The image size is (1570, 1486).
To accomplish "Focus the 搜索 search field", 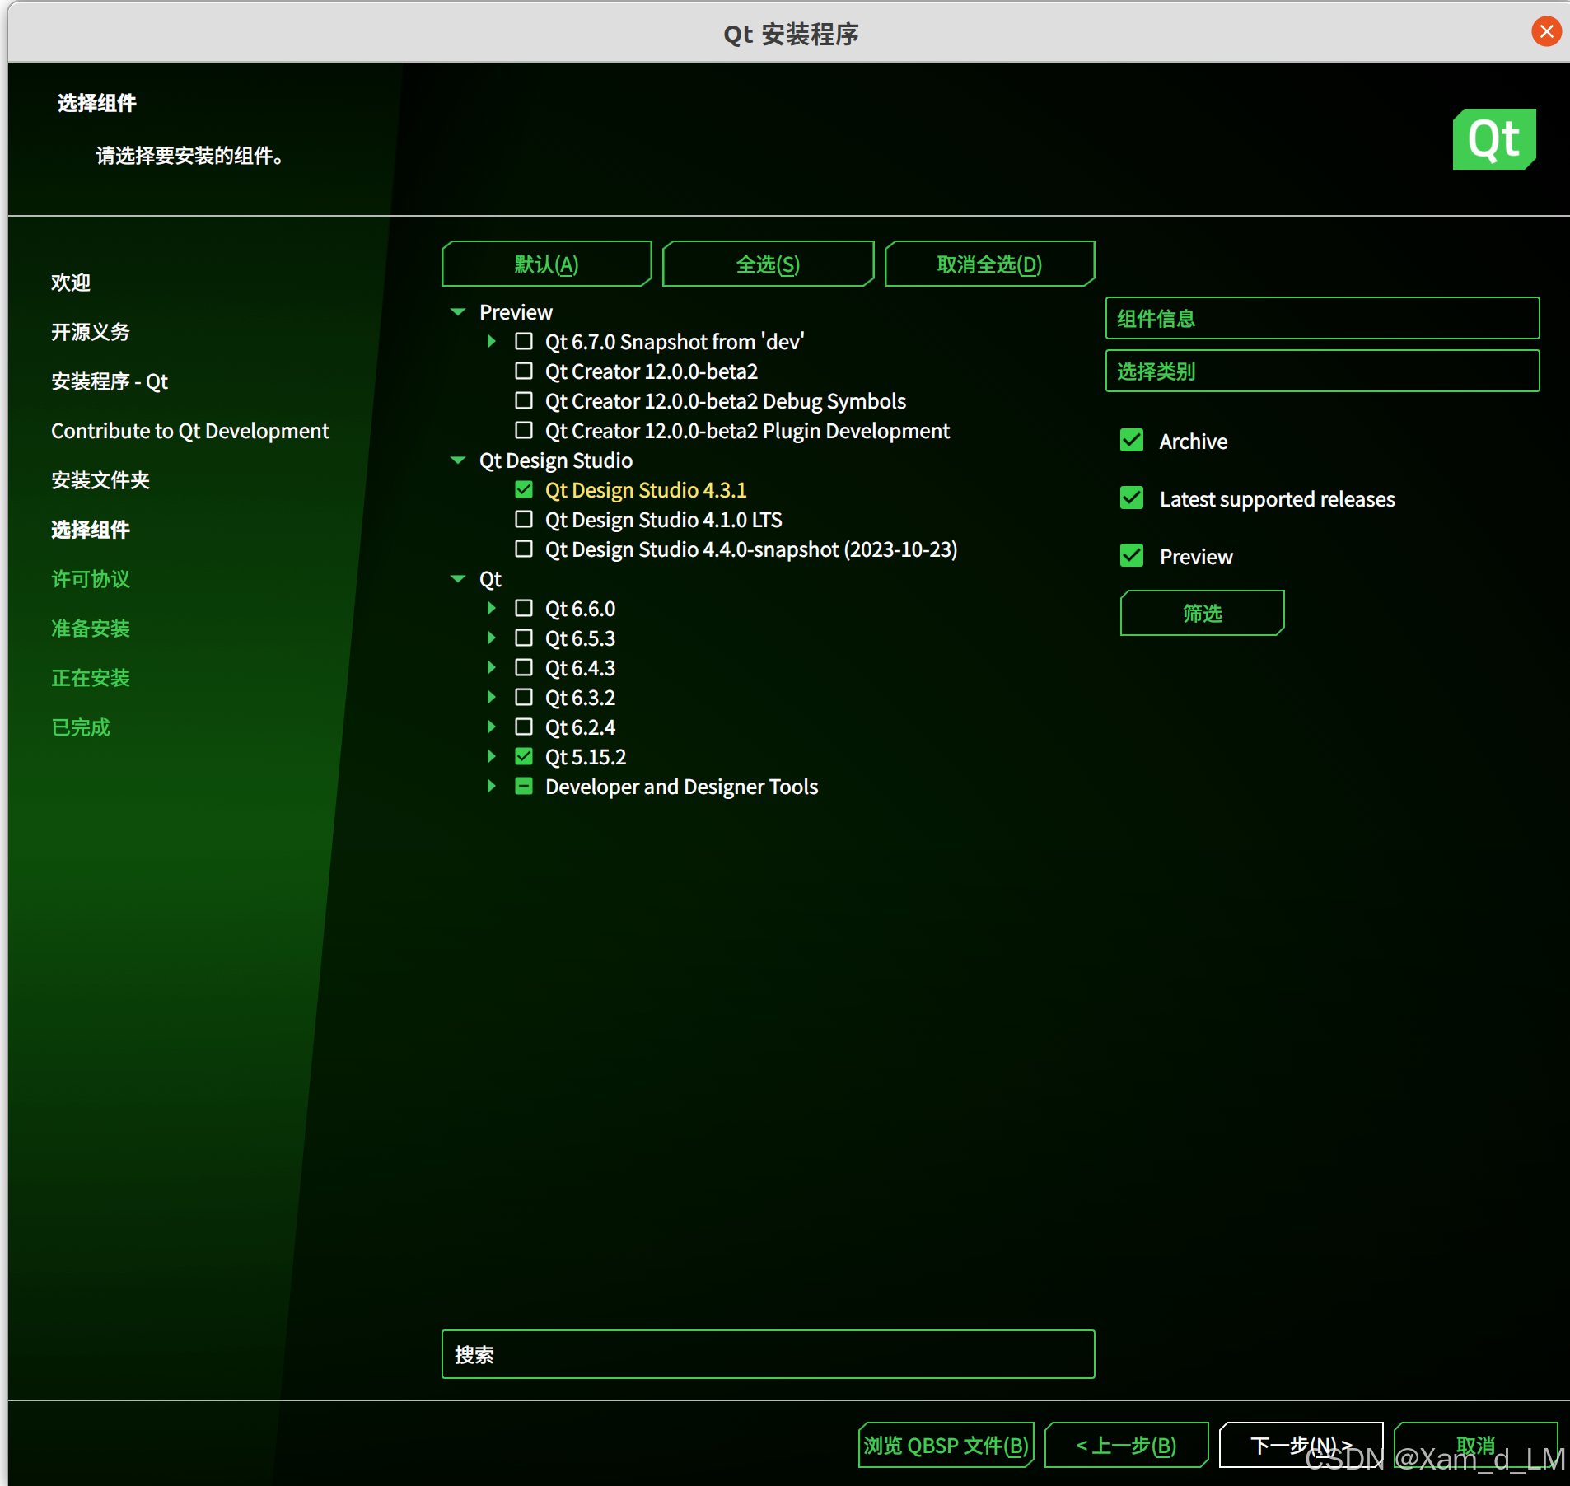I will [x=768, y=1354].
